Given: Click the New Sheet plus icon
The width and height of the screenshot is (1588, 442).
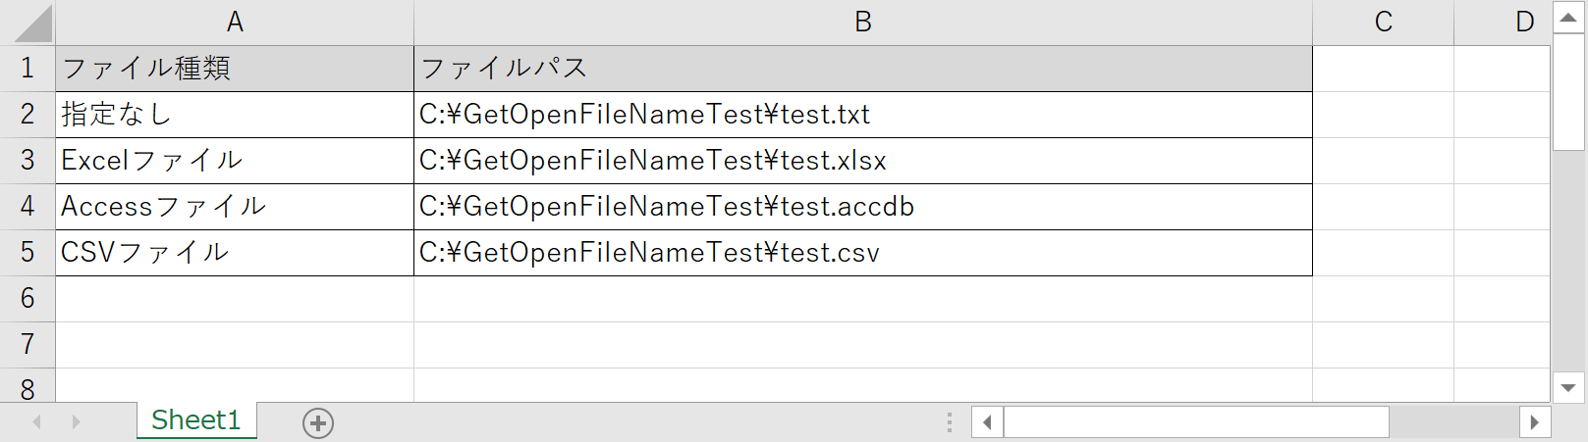Looking at the screenshot, I should (318, 423).
